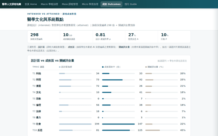The image size is (218, 136).
Task: Expand the T9 社會 topic row
Action: coord(109,124)
